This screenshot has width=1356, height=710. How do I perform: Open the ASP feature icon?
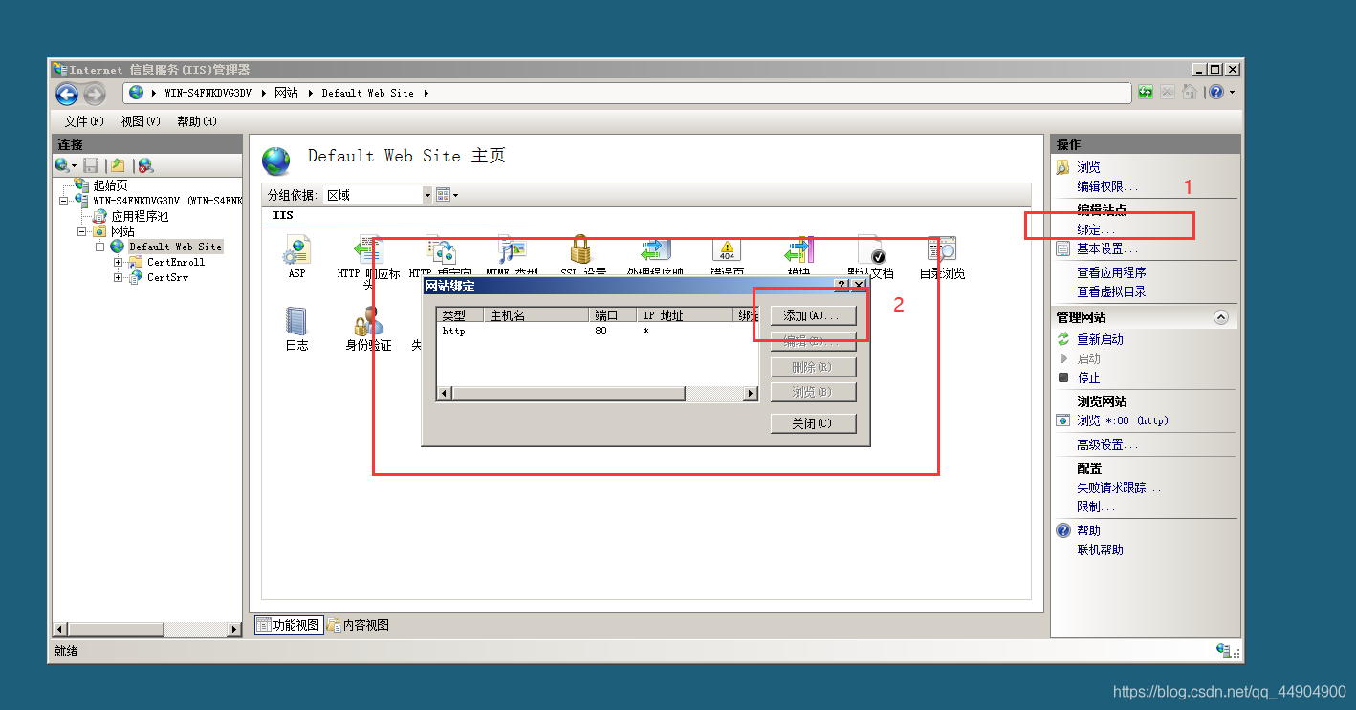pos(296,251)
